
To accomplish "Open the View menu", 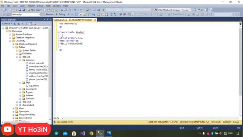I will click(x=15, y=6).
